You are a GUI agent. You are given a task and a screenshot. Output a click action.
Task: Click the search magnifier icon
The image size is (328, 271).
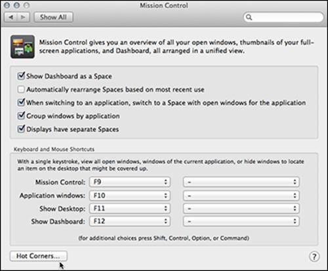(x=249, y=17)
